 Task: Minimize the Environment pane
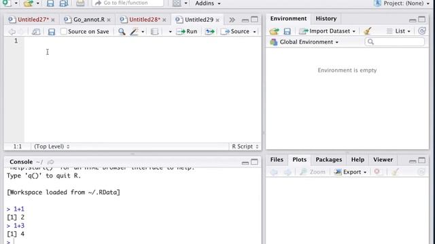click(413, 20)
